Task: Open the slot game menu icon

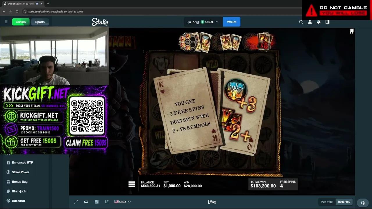Action: (132, 184)
